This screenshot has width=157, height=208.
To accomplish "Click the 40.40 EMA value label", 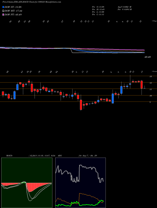I will 148,57.
